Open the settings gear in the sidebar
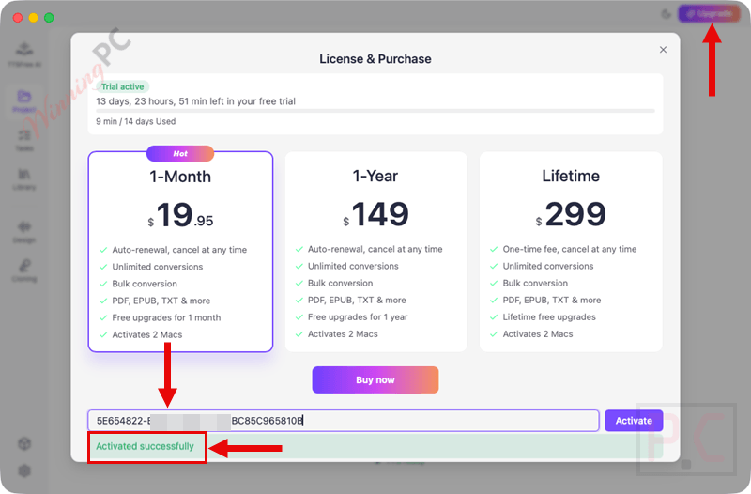The image size is (751, 494). [x=24, y=471]
